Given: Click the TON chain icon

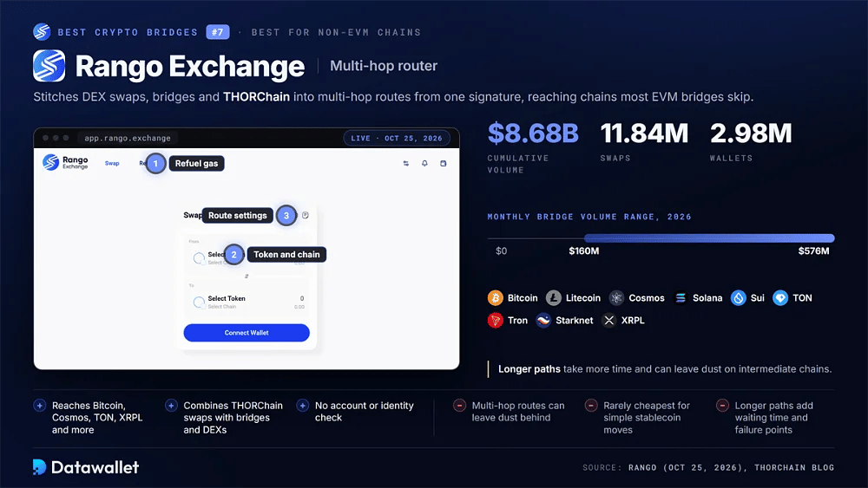Looking at the screenshot, I should click(x=780, y=298).
